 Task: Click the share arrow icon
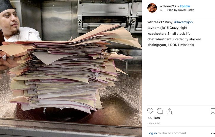pyautogui.click(x=169, y=111)
